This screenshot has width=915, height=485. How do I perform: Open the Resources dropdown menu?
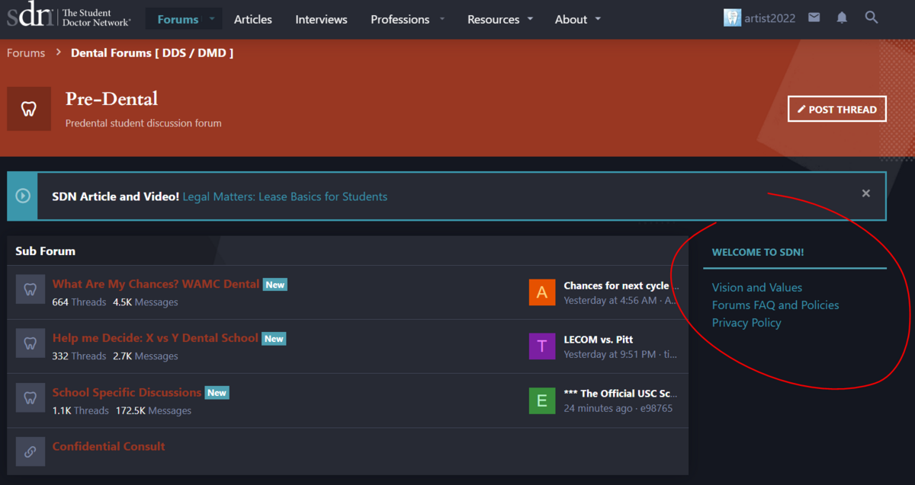[531, 19]
